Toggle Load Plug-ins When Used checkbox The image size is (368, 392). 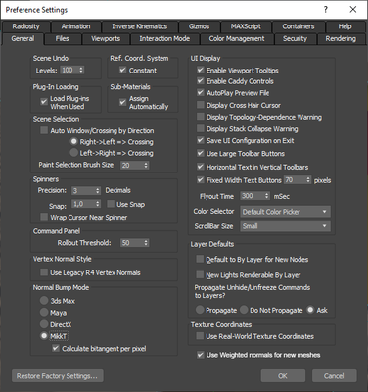44,102
